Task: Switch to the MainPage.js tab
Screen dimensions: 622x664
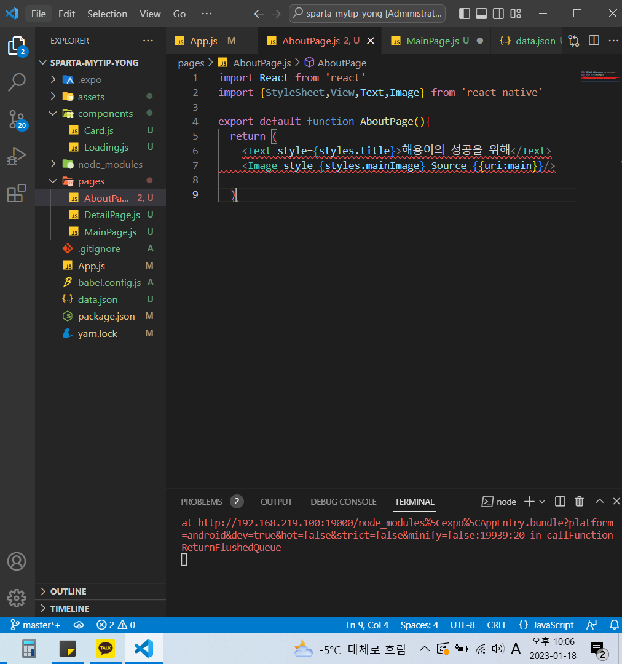Action: pyautogui.click(x=436, y=41)
